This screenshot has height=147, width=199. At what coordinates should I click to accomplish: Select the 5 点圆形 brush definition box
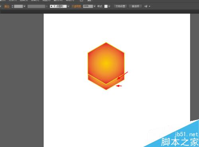pos(58,6)
